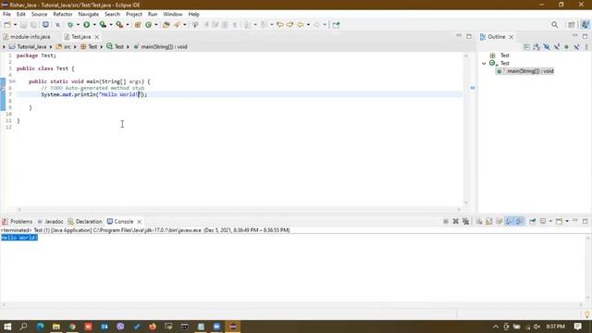Click the New file toolbar icon
This screenshot has width=592, height=333.
pos(7,25)
